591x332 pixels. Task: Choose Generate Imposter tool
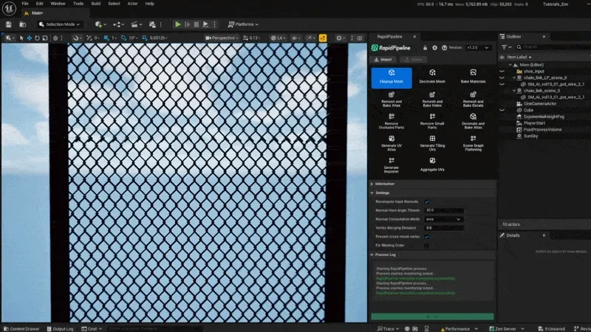click(392, 165)
